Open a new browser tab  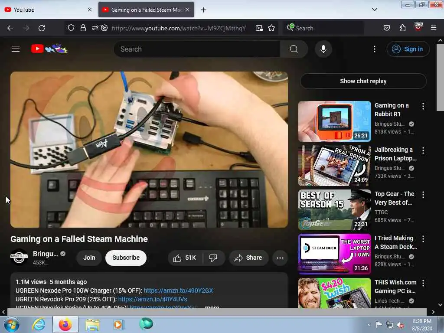tap(203, 10)
